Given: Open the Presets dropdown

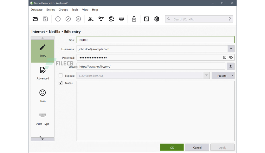Looking at the screenshot, I should click(223, 76).
